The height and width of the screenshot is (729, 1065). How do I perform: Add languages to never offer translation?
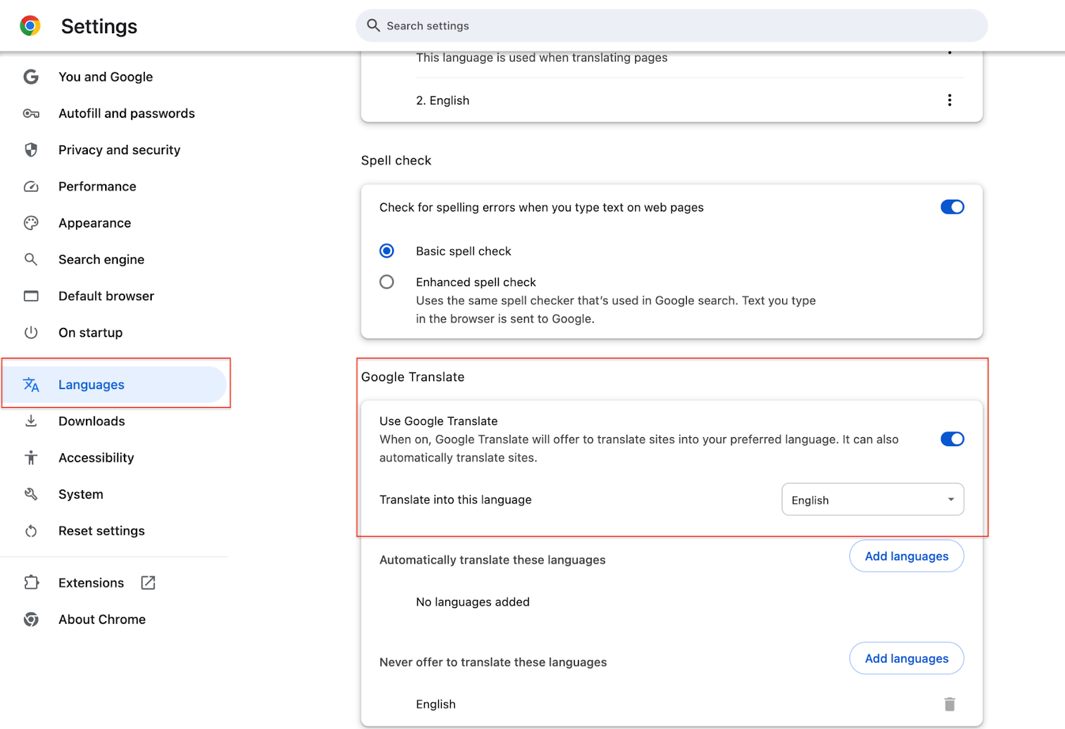click(907, 658)
